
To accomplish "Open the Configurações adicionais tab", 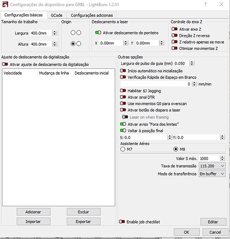I will [x=92, y=15].
